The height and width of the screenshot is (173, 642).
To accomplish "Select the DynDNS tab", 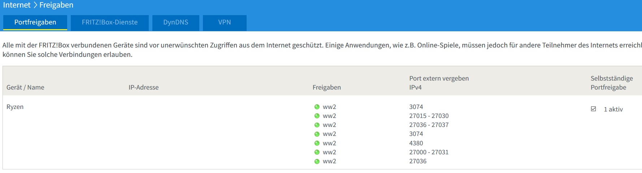I will [175, 22].
